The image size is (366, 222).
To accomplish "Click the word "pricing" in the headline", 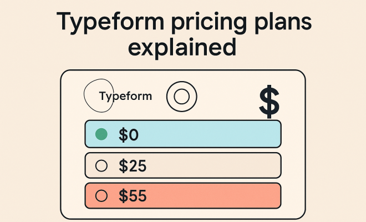I will (209, 23).
